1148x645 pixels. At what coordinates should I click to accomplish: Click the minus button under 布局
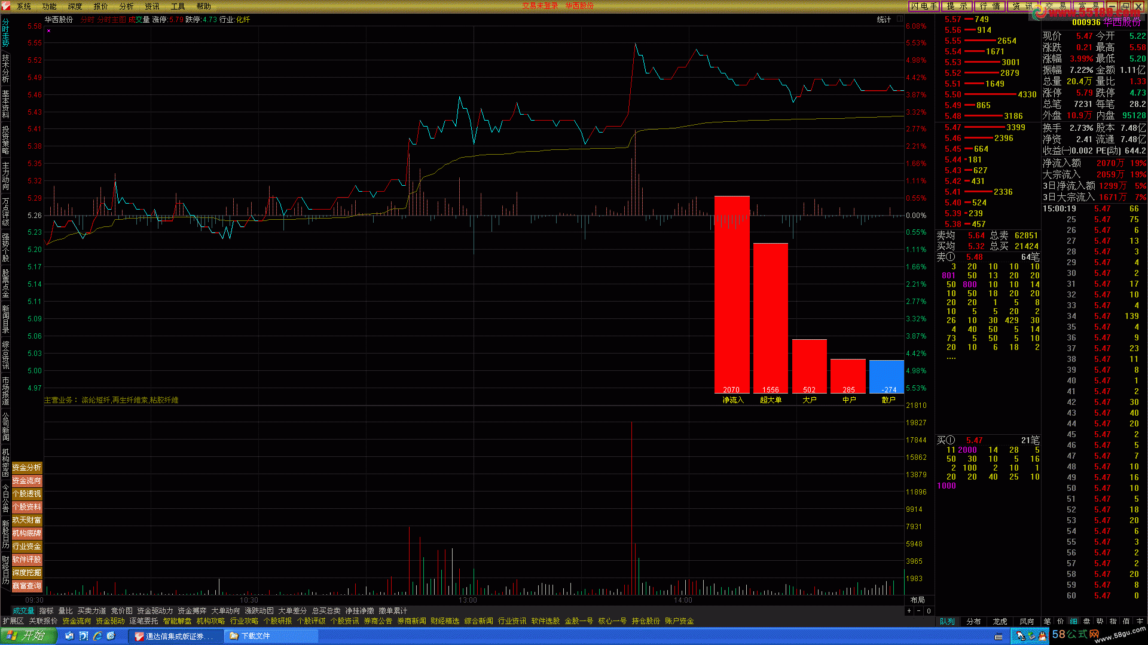coord(919,611)
